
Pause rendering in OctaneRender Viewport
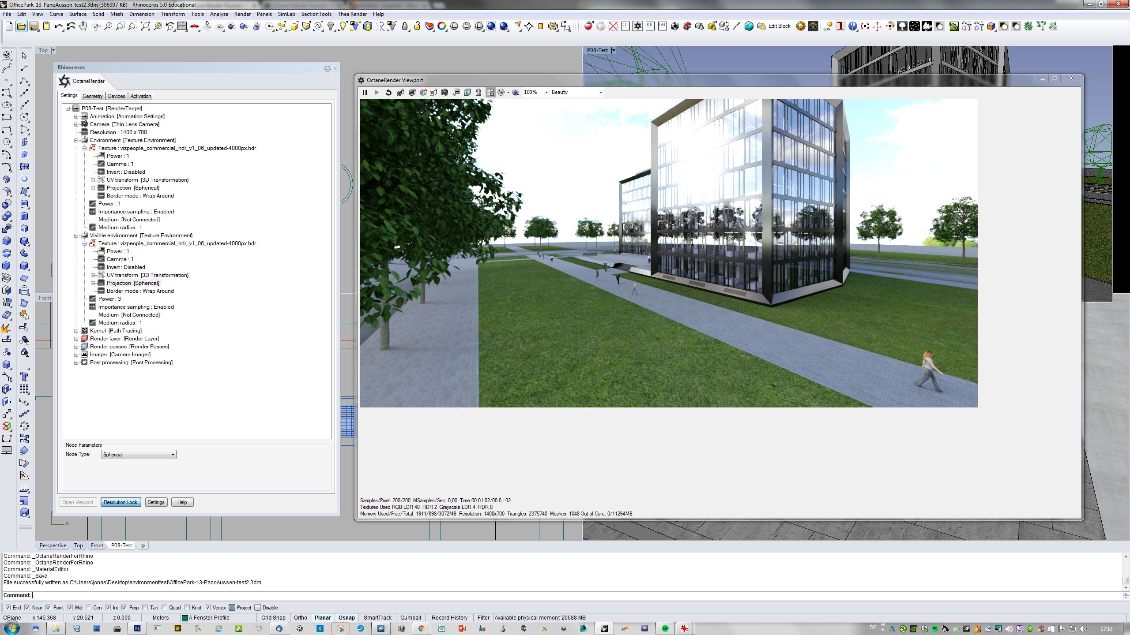[x=365, y=92]
